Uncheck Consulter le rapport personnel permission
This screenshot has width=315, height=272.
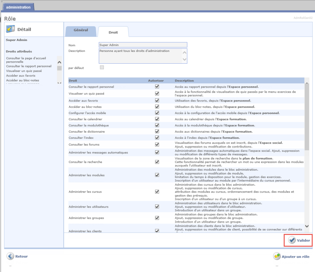click(157, 87)
